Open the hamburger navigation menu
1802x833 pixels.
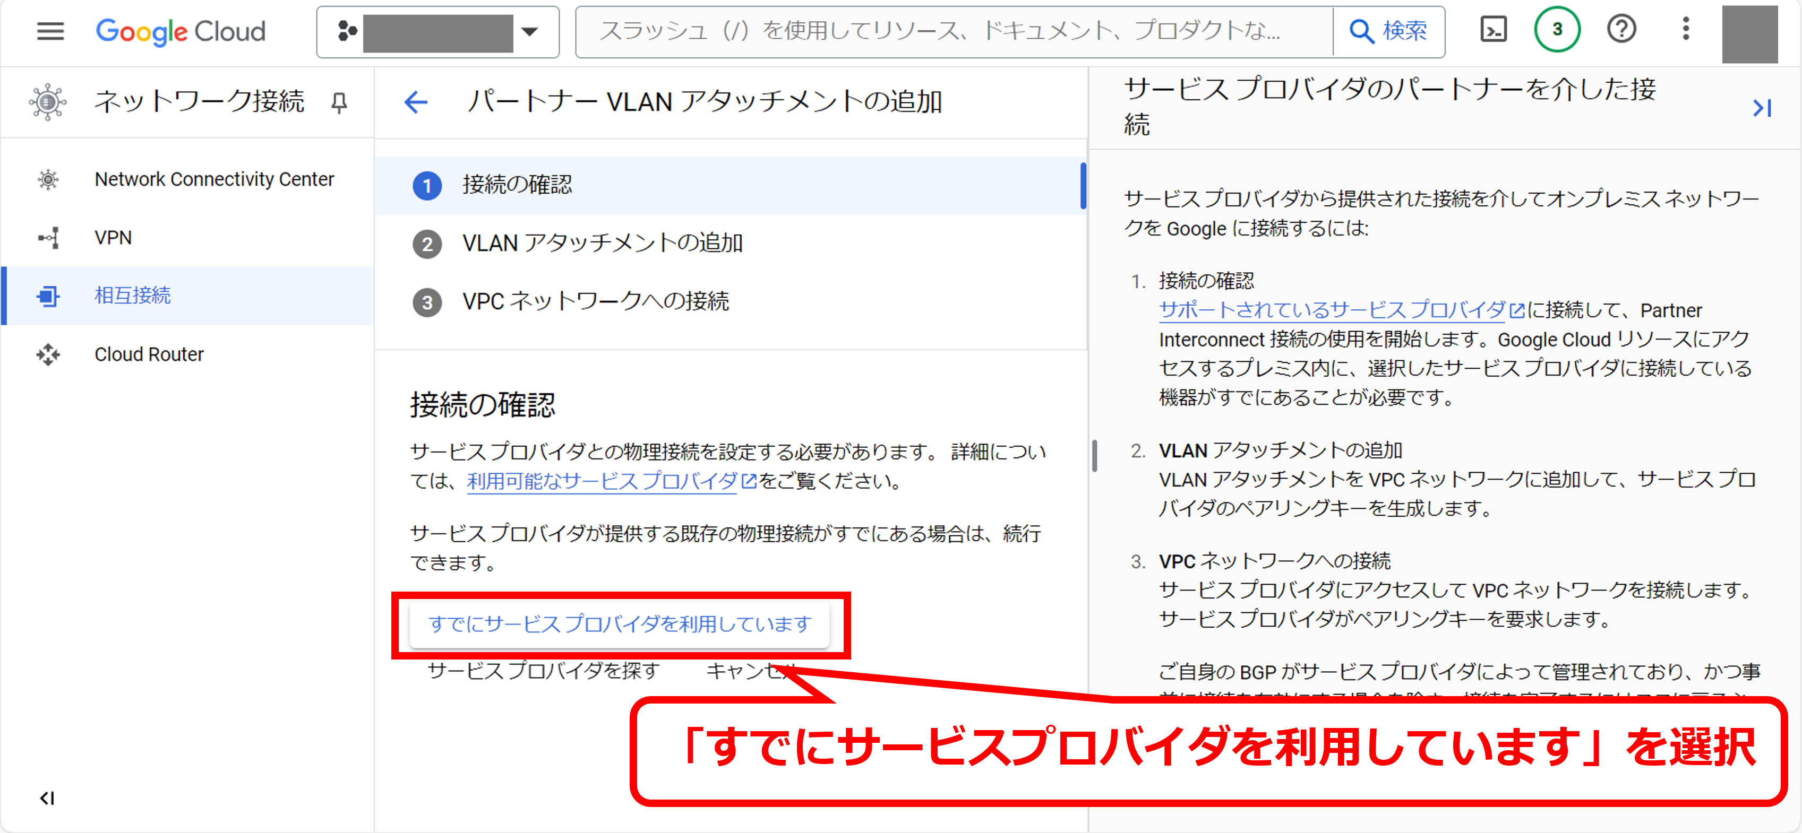pyautogui.click(x=50, y=31)
